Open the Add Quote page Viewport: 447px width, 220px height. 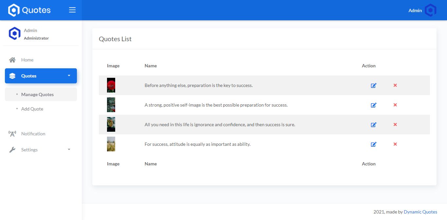pyautogui.click(x=32, y=109)
